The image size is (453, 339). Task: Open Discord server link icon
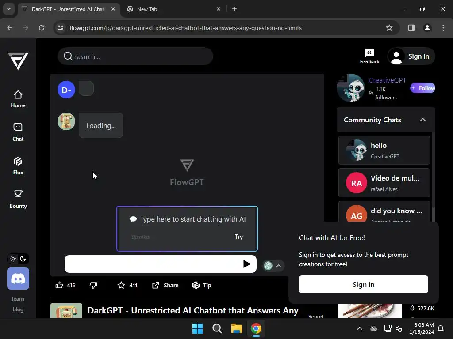coord(18,279)
